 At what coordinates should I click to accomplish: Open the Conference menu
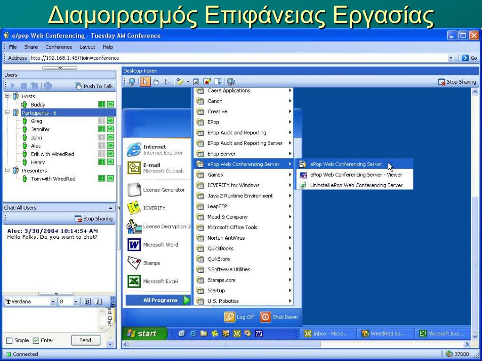59,47
